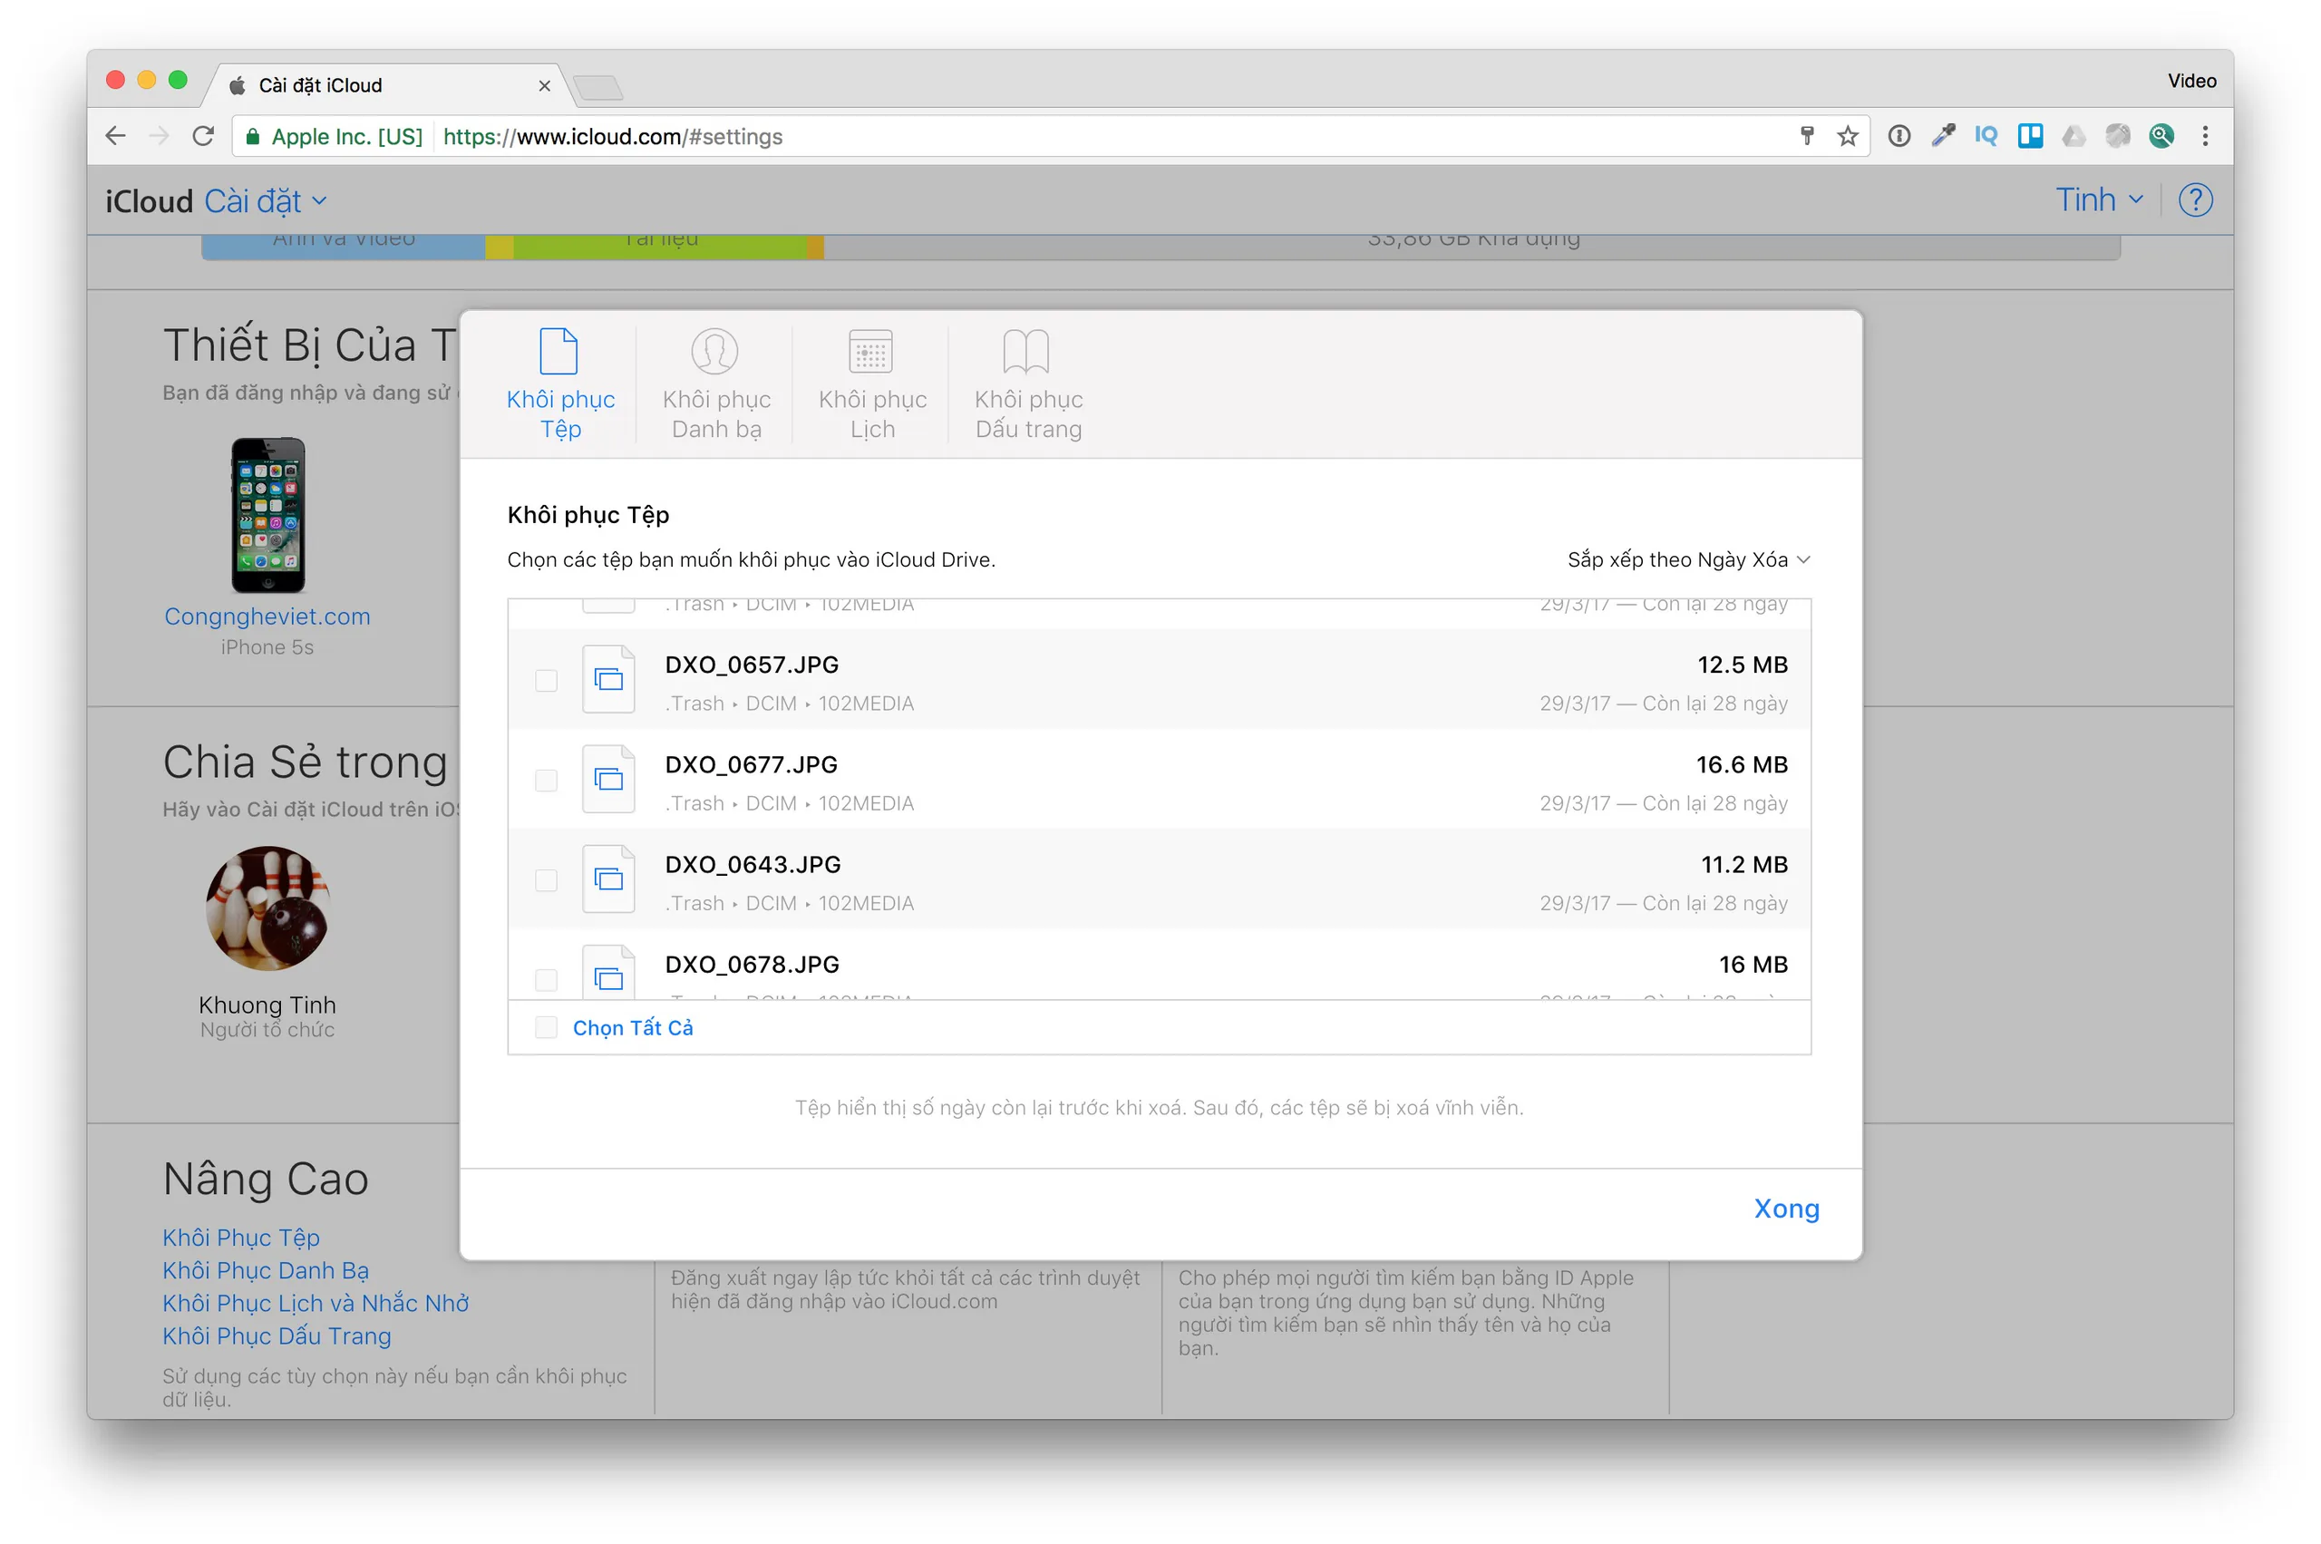Switch to Khôi phục Lịch tab
Image resolution: width=2321 pixels, height=1544 pixels.
point(871,384)
